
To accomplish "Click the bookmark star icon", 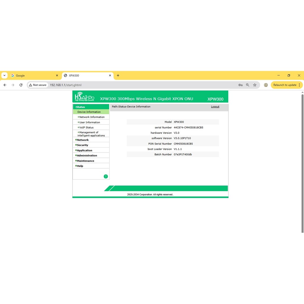I will [x=255, y=85].
